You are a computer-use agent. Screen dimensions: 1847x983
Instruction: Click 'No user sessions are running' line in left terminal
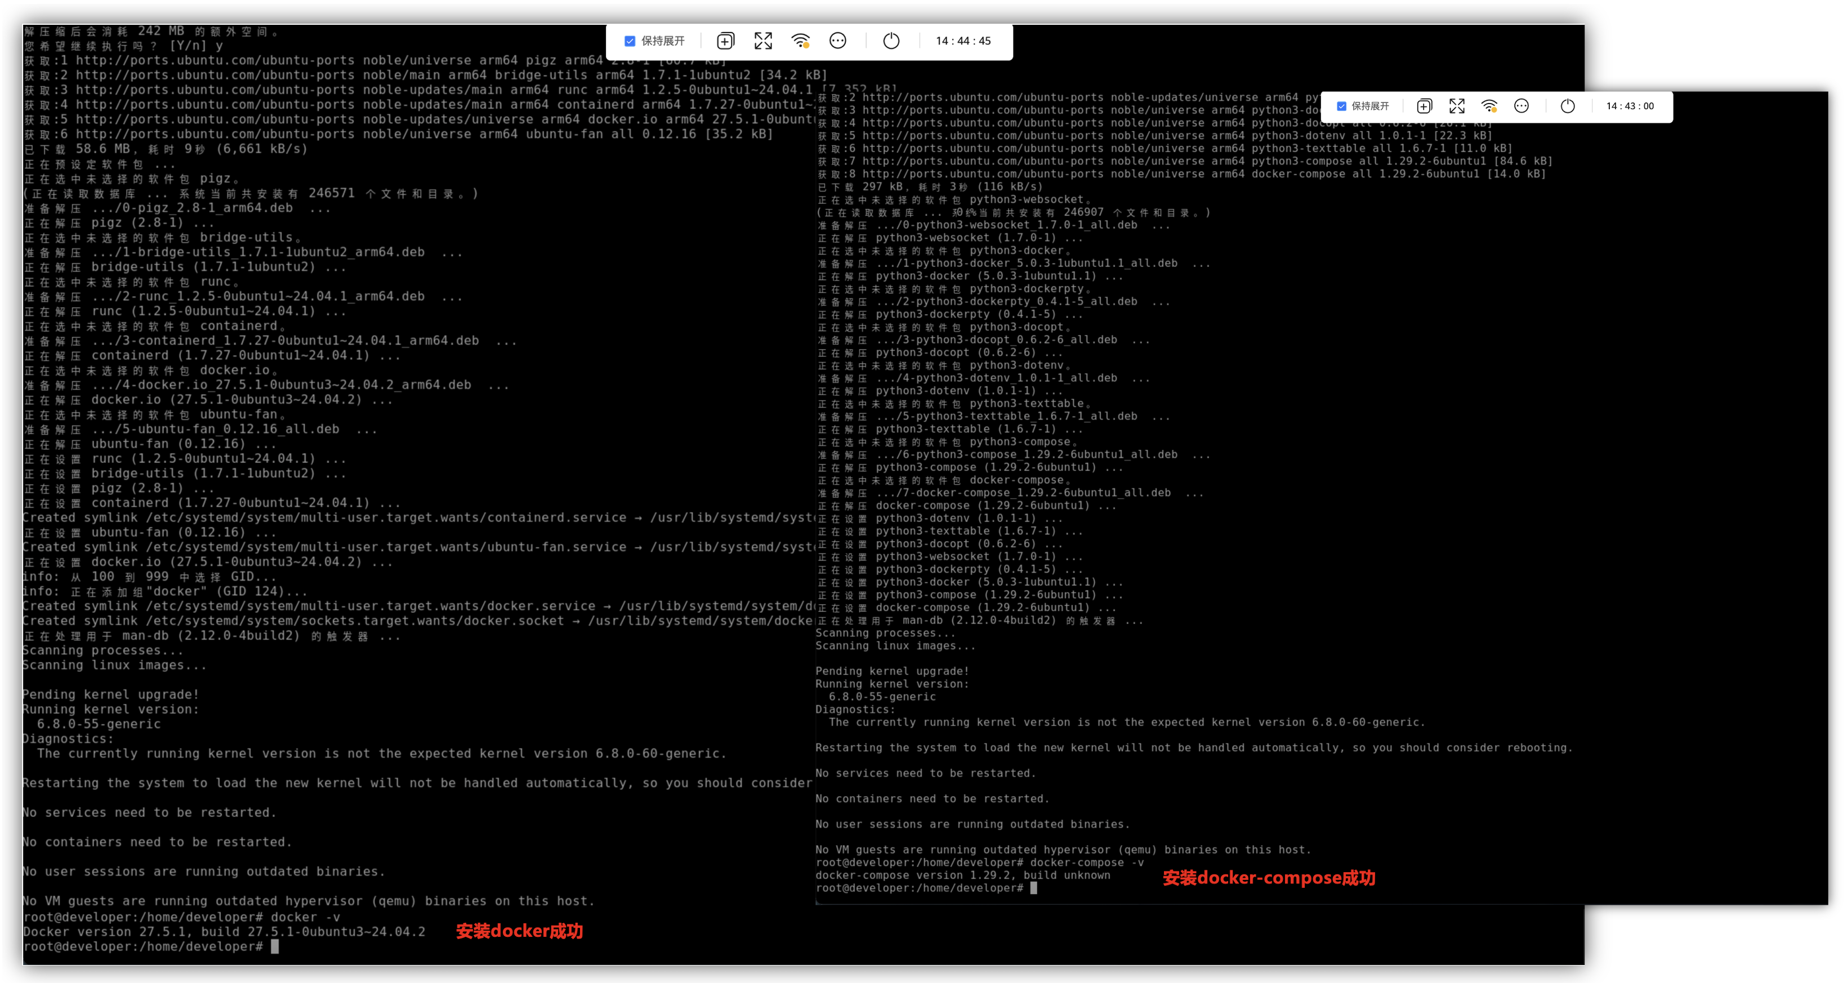tap(204, 871)
